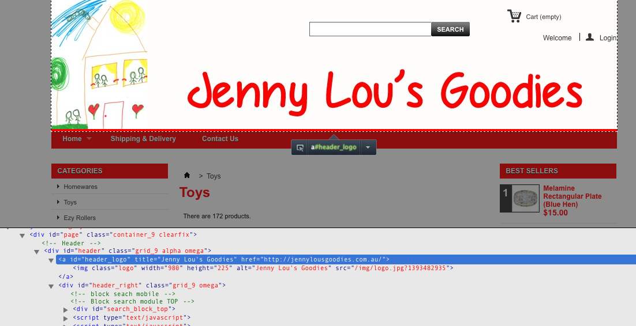Collapse the div id="header" node
Image resolution: width=636 pixels, height=326 pixels.
point(37,252)
